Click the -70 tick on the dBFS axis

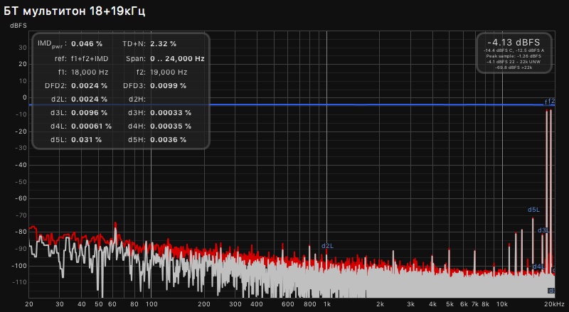click(21, 215)
